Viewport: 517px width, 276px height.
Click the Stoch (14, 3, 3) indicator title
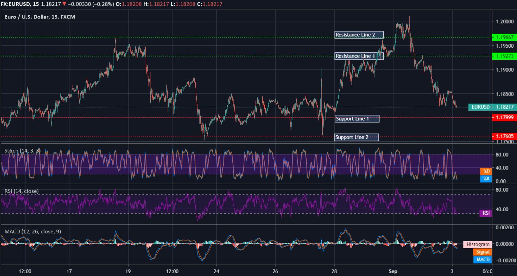22,151
